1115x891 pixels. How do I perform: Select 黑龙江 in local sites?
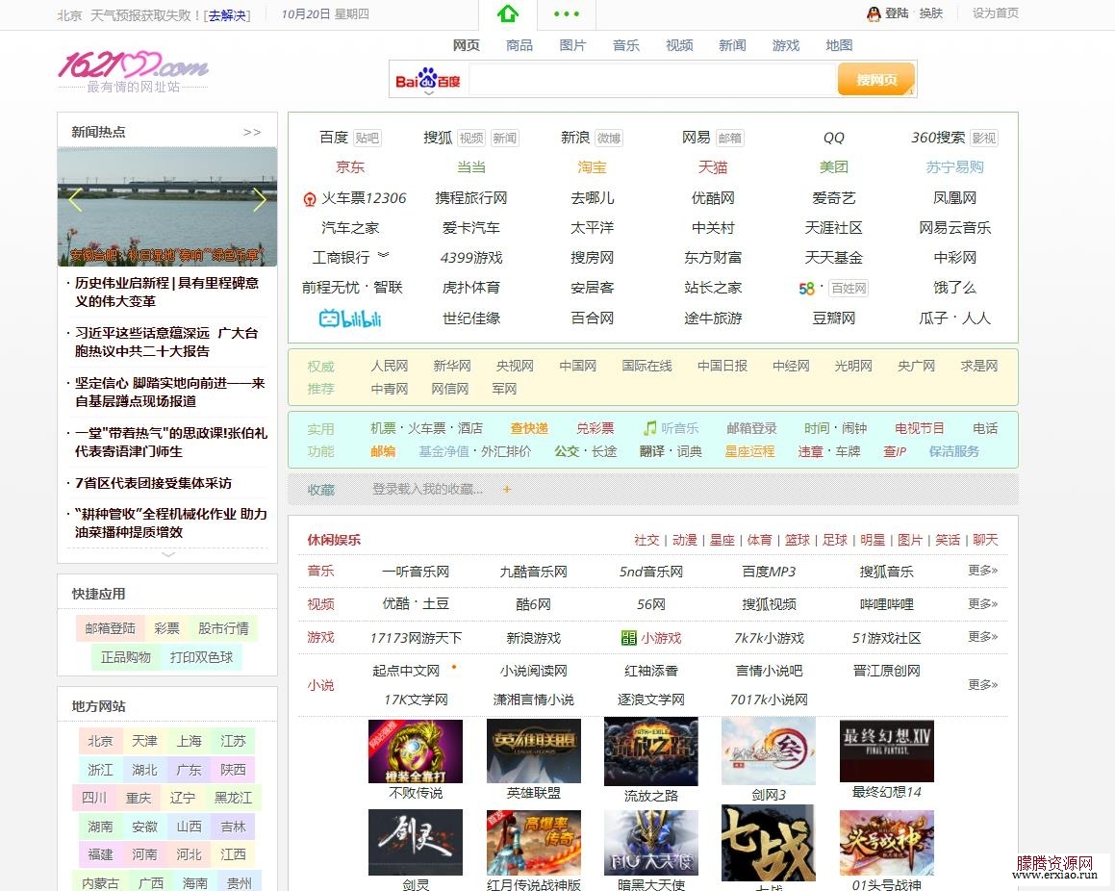[233, 798]
